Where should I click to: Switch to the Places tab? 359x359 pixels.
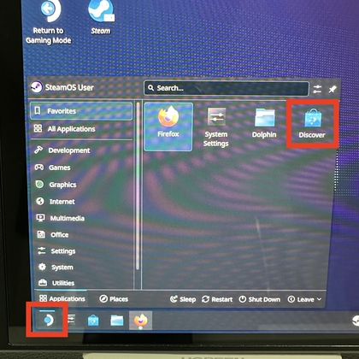(x=114, y=299)
